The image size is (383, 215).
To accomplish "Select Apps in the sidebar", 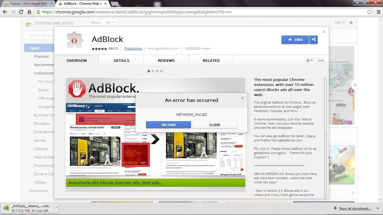I will (39, 48).
